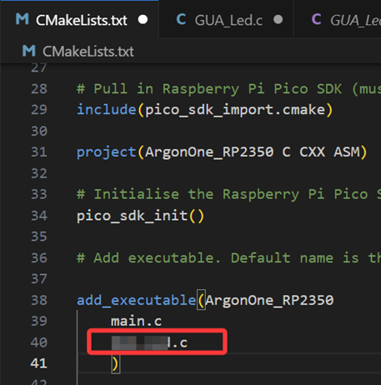The height and width of the screenshot is (385, 381).
Task: Click the CMake icon on CMakeLists.txt tab
Action: [x=23, y=19]
